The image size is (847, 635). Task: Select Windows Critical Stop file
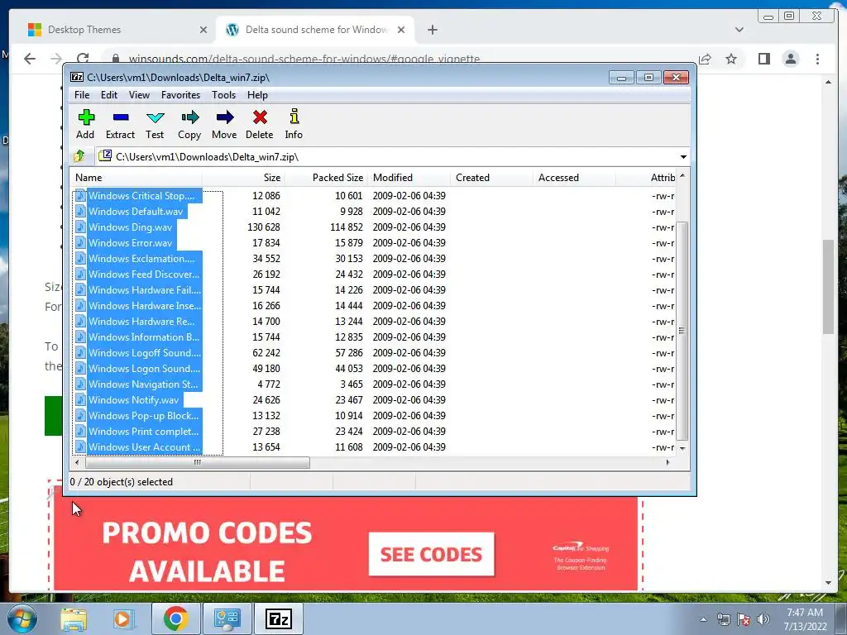point(138,195)
